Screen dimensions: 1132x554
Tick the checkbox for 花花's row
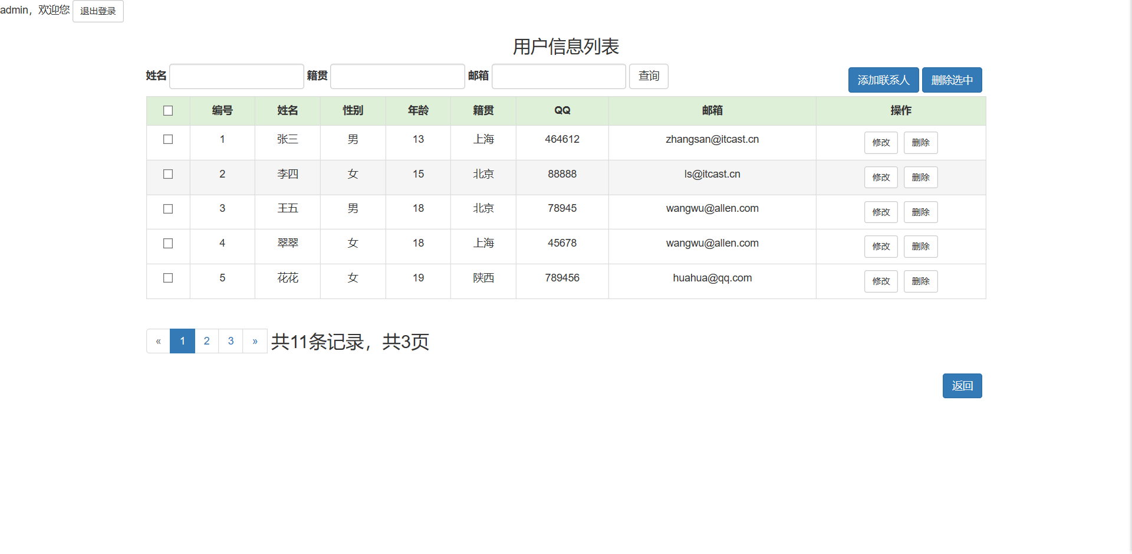(168, 278)
